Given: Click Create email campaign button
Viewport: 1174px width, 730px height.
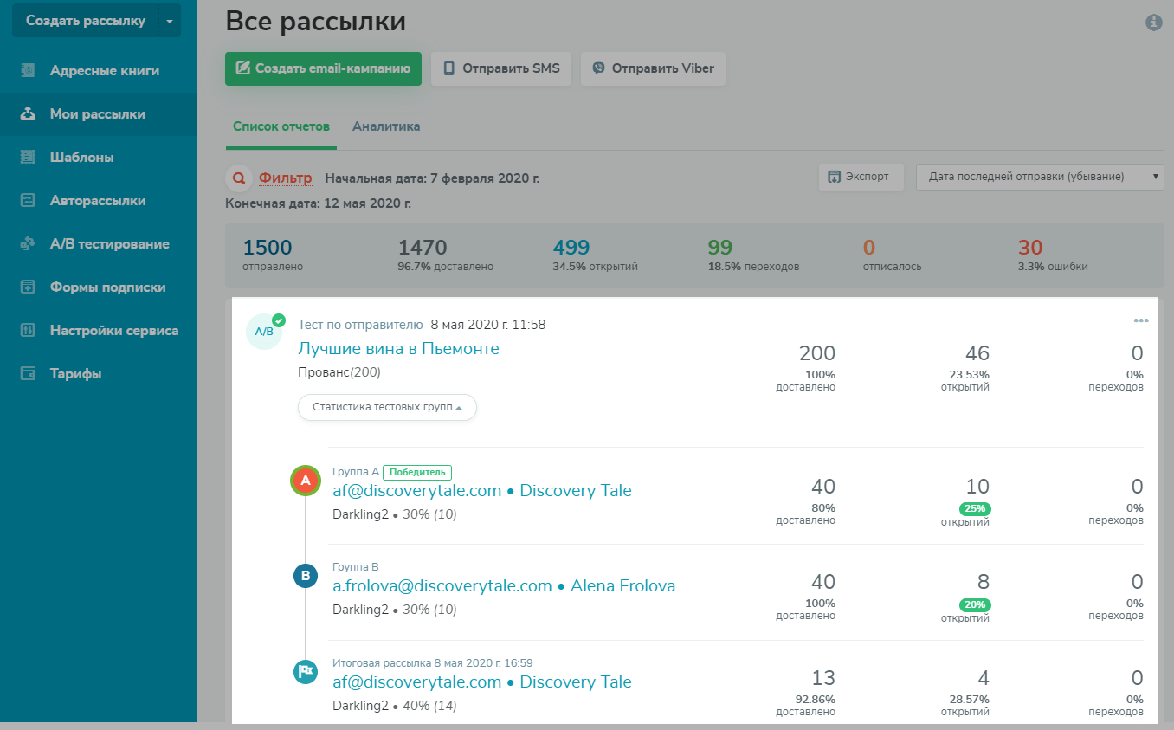Looking at the screenshot, I should click(323, 68).
